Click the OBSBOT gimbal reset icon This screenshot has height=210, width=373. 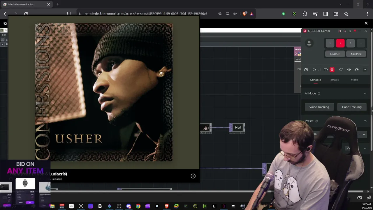click(341, 70)
